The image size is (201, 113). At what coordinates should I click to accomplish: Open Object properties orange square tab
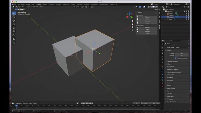pyautogui.click(x=162, y=66)
